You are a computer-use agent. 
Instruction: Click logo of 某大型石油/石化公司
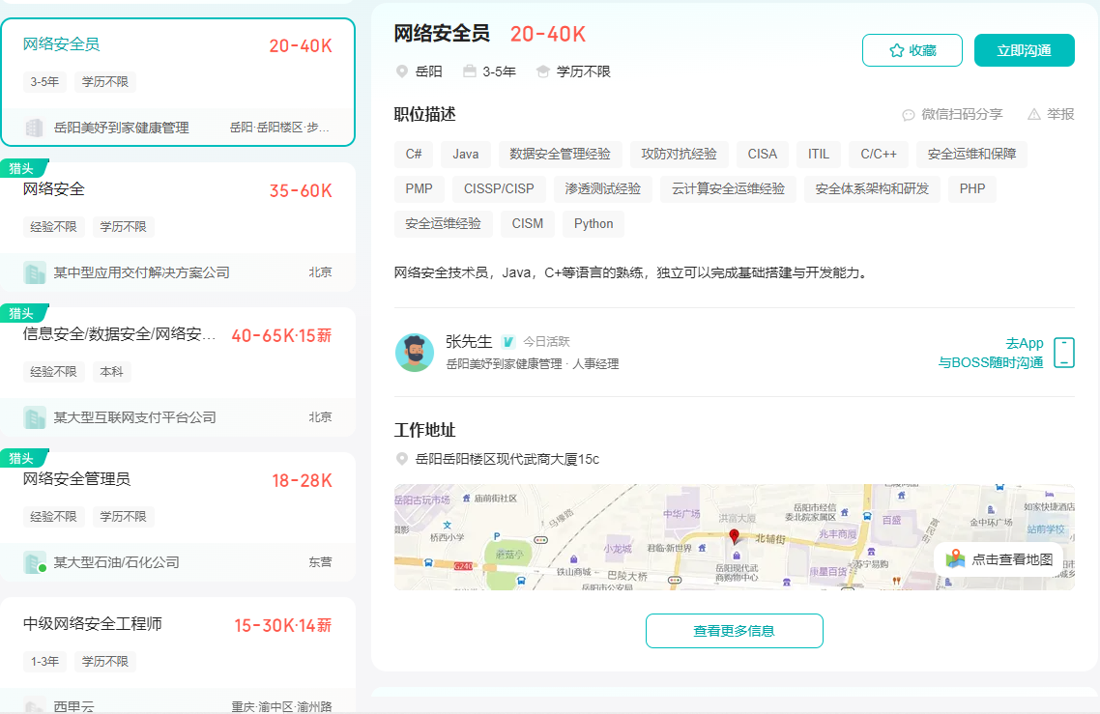coord(34,561)
